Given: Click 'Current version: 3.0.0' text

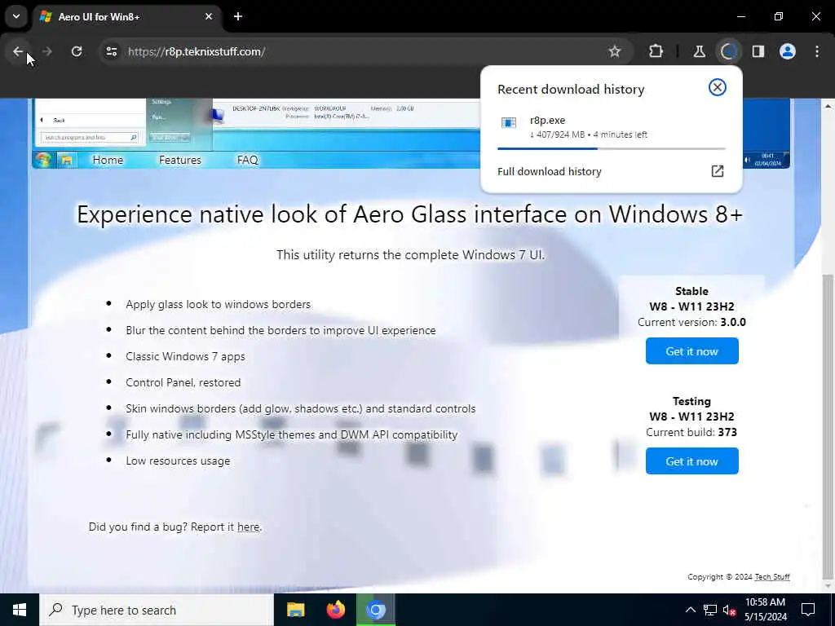Looking at the screenshot, I should [x=691, y=322].
